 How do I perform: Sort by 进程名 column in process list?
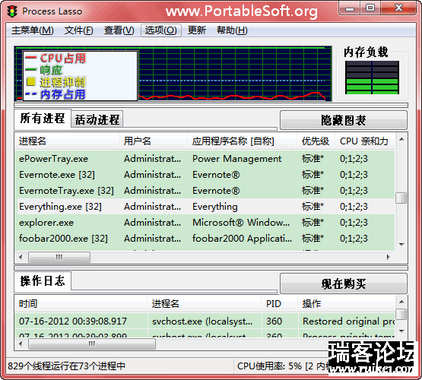tap(67, 141)
